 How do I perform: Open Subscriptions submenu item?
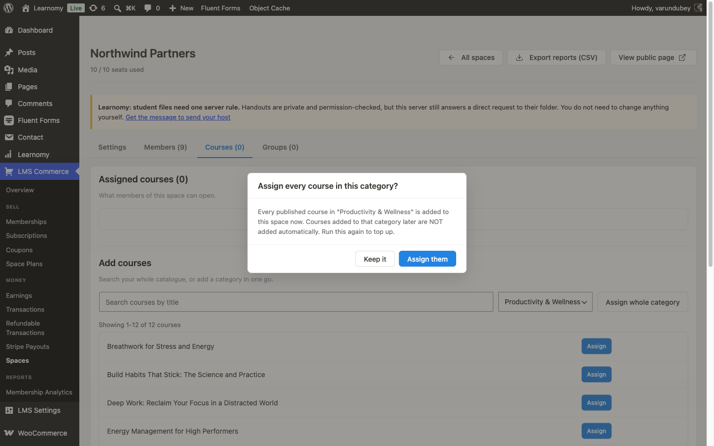26,235
